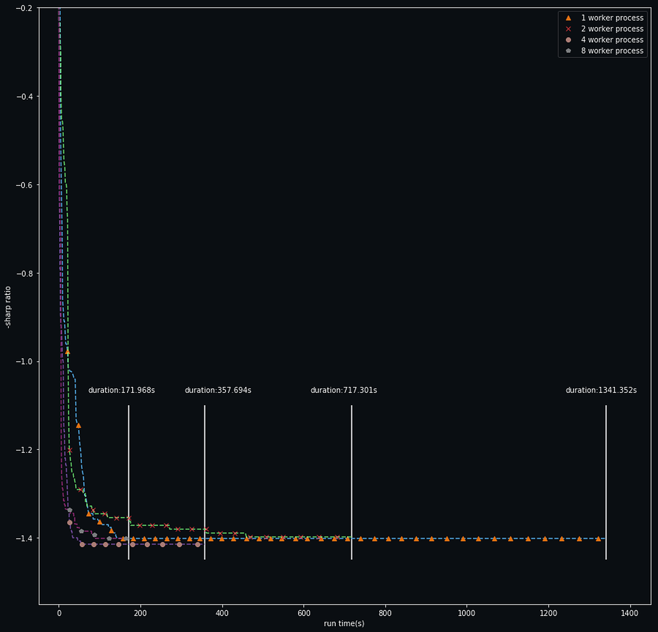Image resolution: width=658 pixels, height=632 pixels.
Task: Click the y-axis tick label -0.4
Action: click(x=24, y=97)
